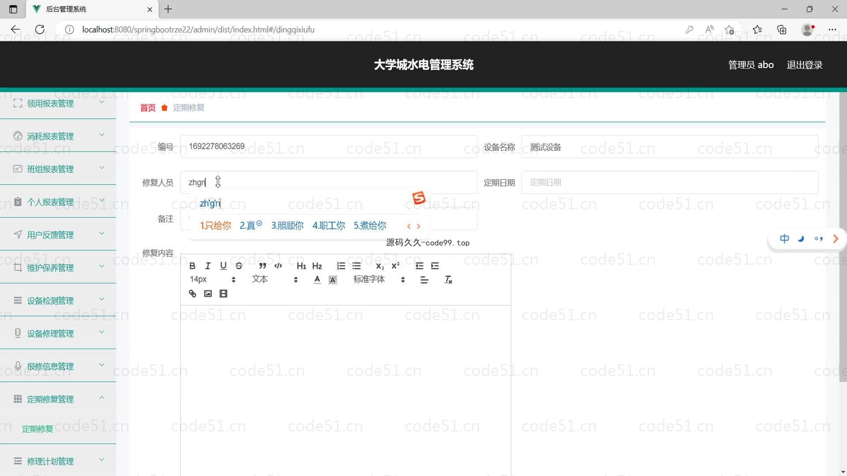Apply H2 heading format

point(317,266)
